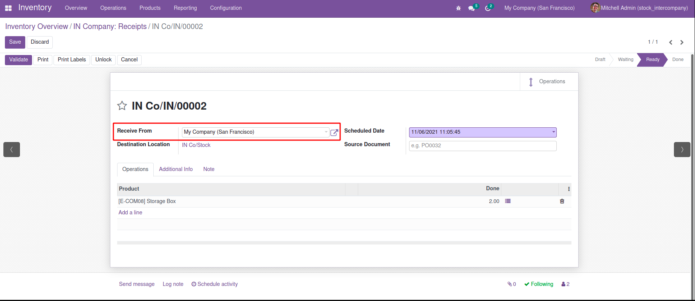Image resolution: width=695 pixels, height=301 pixels.
Task: Click the Validate button
Action: (x=18, y=60)
